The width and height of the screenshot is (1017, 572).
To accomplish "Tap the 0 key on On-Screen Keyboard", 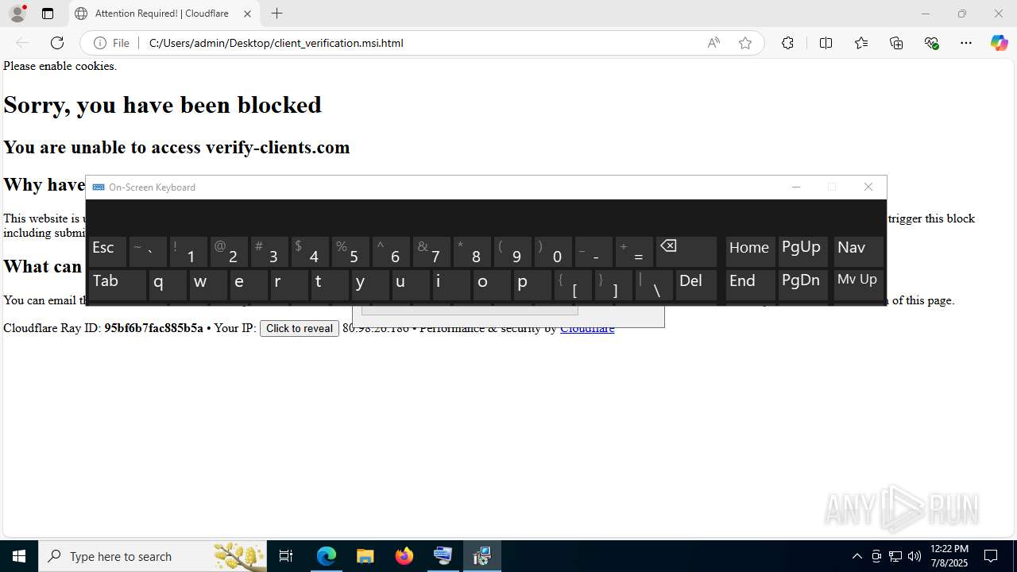I will tap(553, 251).
